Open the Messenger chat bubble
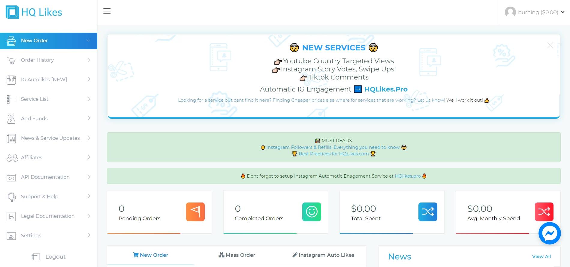Viewport: 570px width, 267px height. coord(550,233)
